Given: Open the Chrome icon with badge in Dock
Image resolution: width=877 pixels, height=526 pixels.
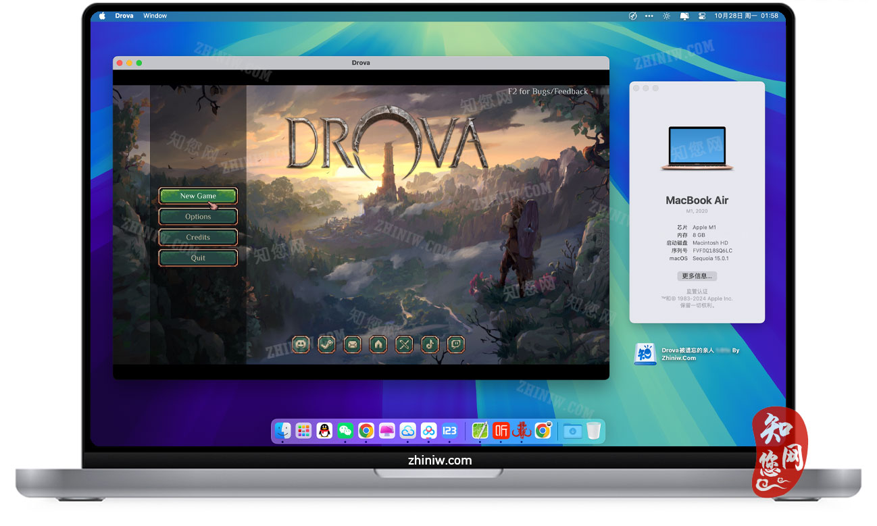Looking at the screenshot, I should 543,431.
